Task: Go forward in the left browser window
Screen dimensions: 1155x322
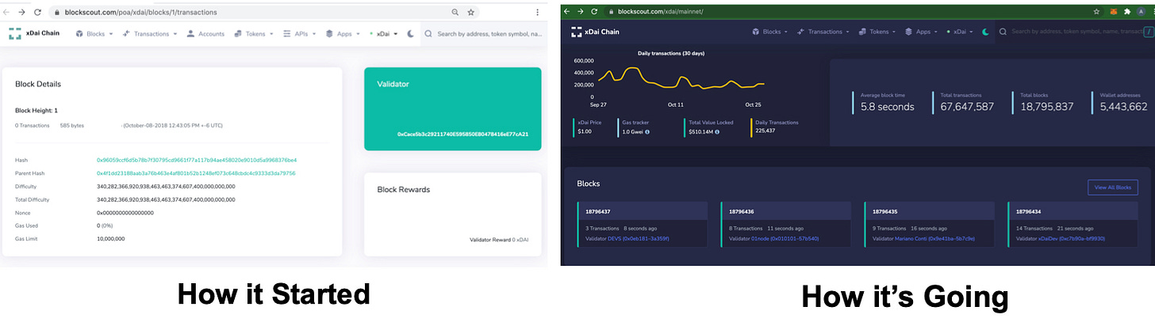Action: click(22, 13)
